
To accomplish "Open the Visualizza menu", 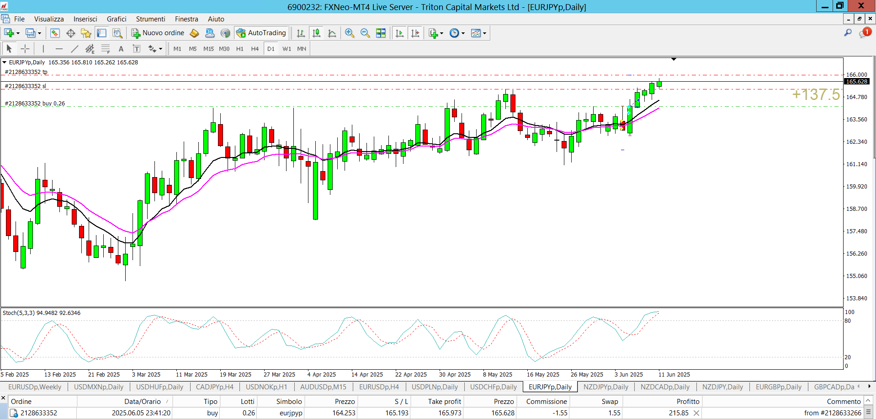I will [x=49, y=19].
